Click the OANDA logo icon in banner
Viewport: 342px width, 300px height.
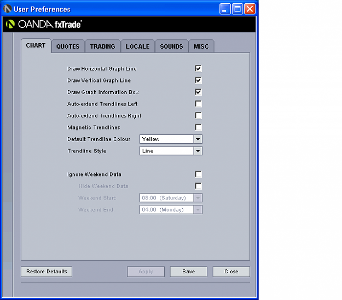point(10,24)
